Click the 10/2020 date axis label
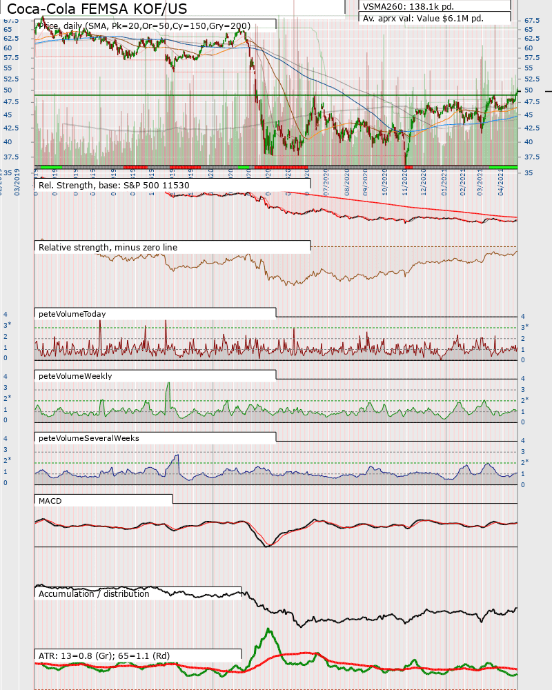Viewport: 552px width, 690px height. pyautogui.click(x=385, y=183)
